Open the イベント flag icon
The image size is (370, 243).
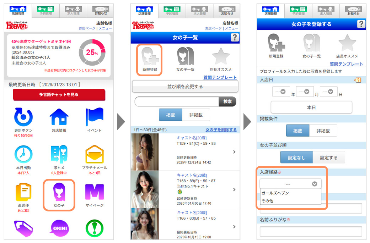(x=95, y=117)
